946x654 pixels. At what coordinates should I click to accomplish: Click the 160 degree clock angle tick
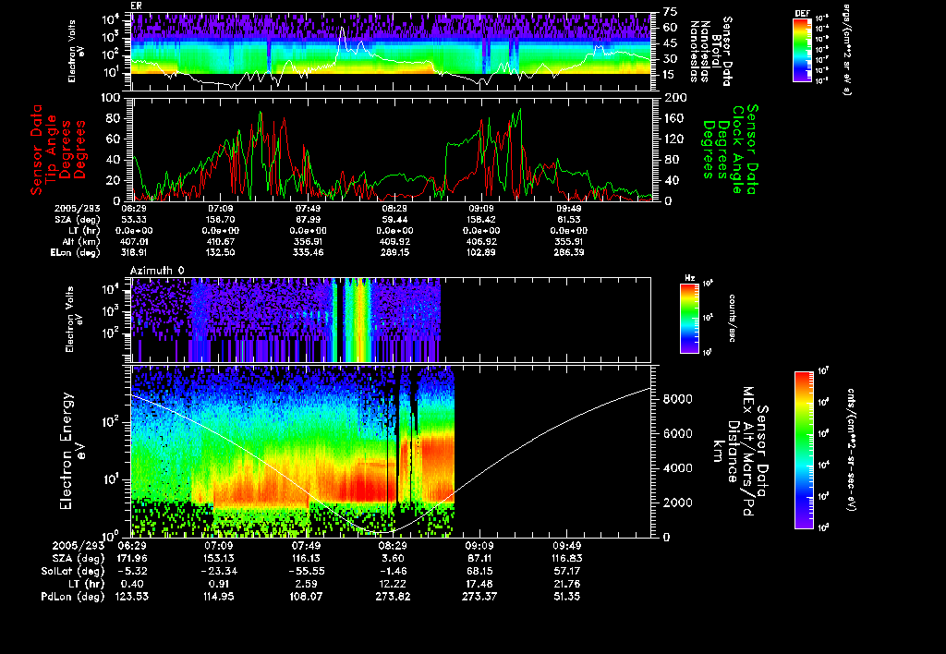(x=673, y=118)
